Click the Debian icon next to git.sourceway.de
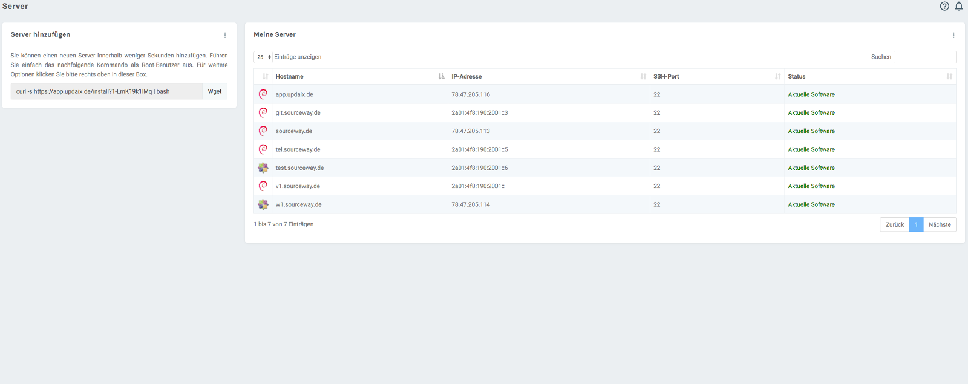This screenshot has width=968, height=384. pos(263,112)
